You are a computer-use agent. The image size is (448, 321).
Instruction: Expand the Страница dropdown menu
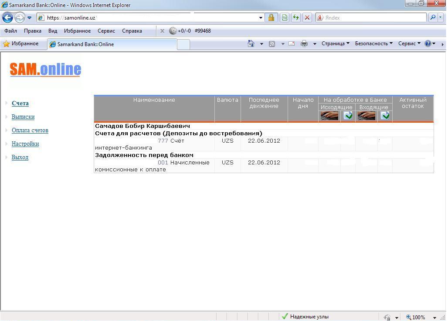pyautogui.click(x=335, y=43)
